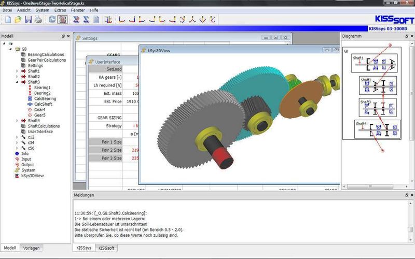This screenshot has width=415, height=259.
Task: Click the printer icon in the toolbar
Action: pyautogui.click(x=38, y=20)
